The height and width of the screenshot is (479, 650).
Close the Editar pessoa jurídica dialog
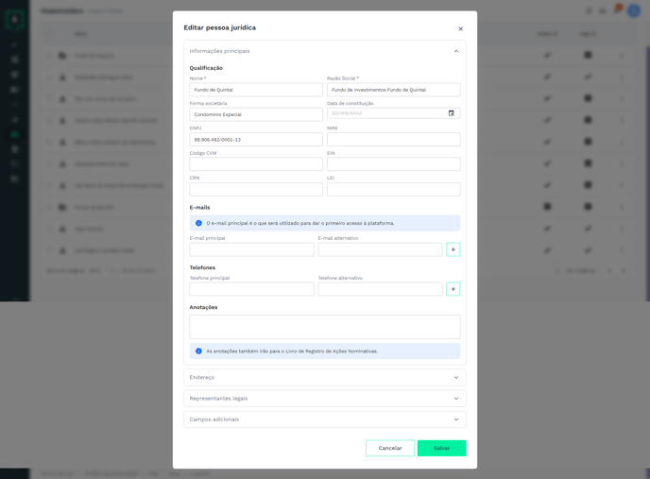pos(460,28)
